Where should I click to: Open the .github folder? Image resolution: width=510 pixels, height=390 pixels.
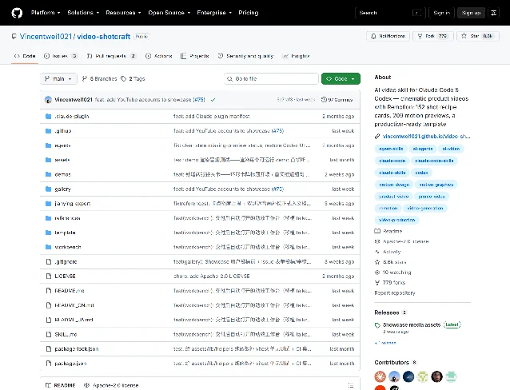pyautogui.click(x=63, y=131)
